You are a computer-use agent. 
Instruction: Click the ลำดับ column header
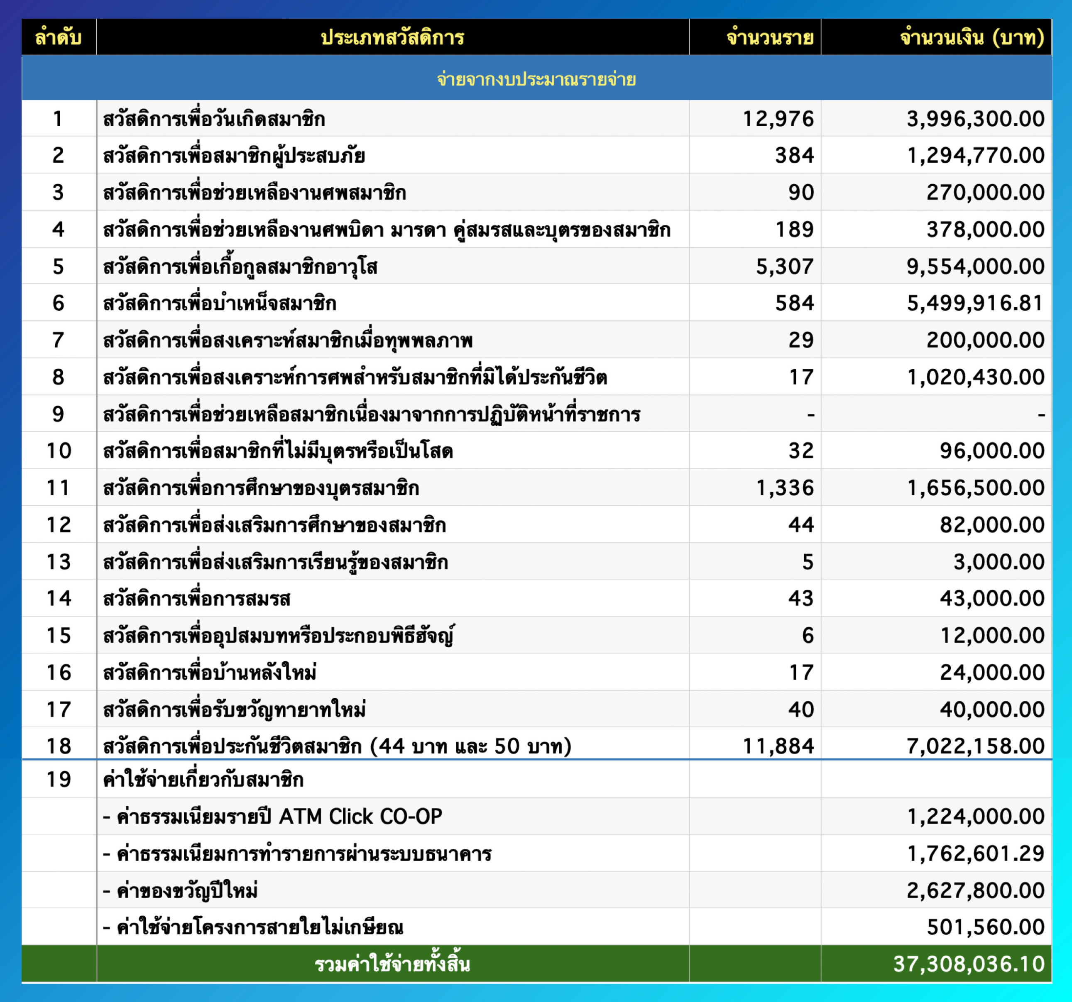[58, 37]
